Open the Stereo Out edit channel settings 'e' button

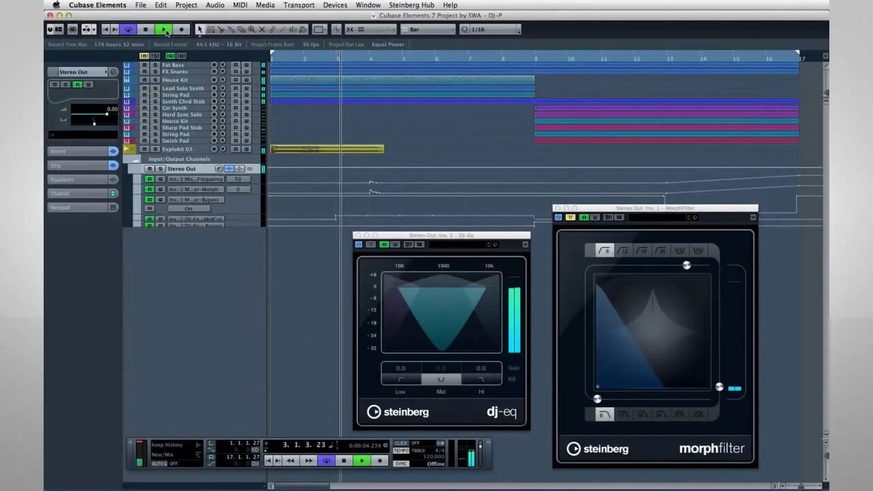tap(219, 168)
